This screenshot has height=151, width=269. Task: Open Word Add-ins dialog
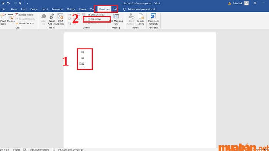(x=51, y=19)
